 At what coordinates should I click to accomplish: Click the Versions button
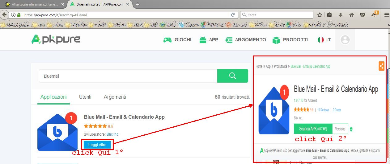[340, 129]
